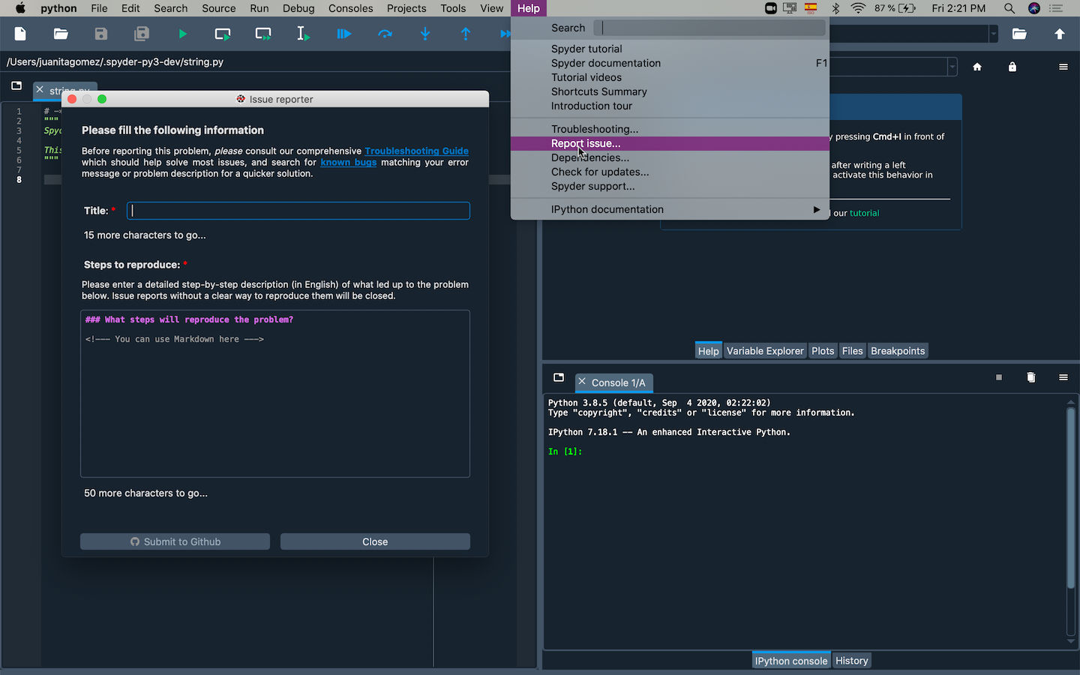Image resolution: width=1080 pixels, height=675 pixels.
Task: Open Spotlight search in the menu bar
Action: [x=1009, y=8]
